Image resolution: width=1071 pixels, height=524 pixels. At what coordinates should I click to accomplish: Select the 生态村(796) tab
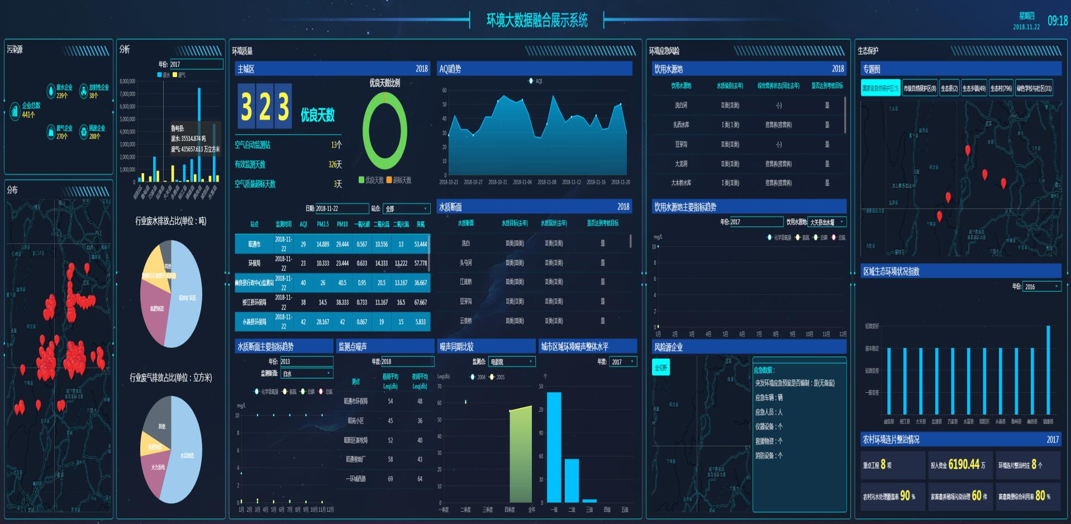[1001, 88]
